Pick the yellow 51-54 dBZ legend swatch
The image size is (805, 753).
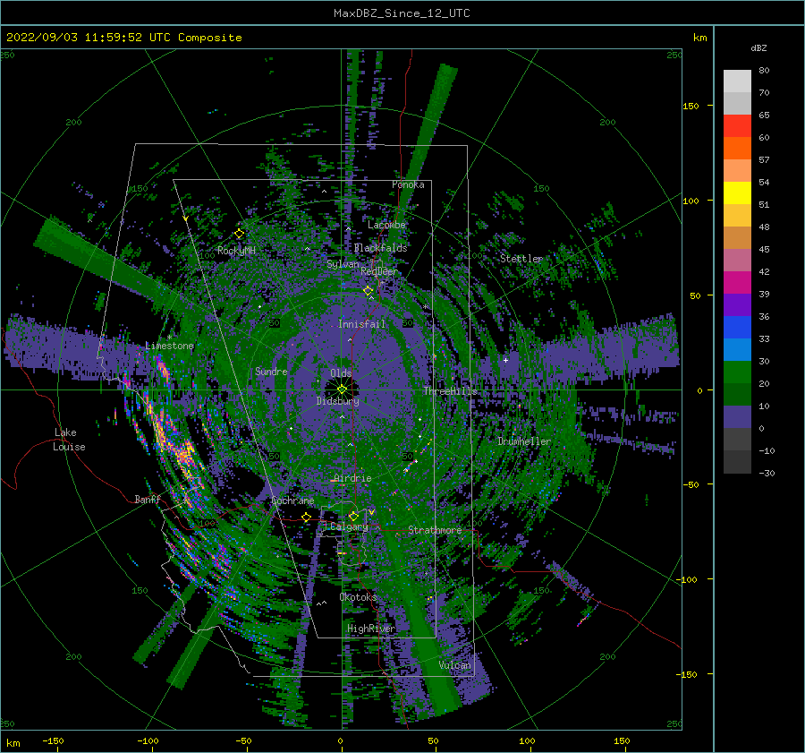click(x=737, y=193)
